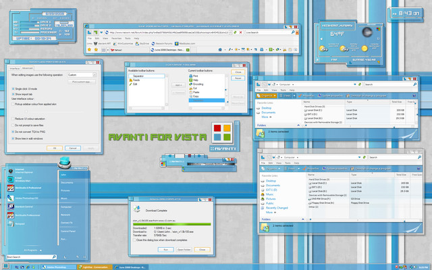
Task: Click Add button in Customize Toolbar dialog
Action: pyautogui.click(x=178, y=85)
